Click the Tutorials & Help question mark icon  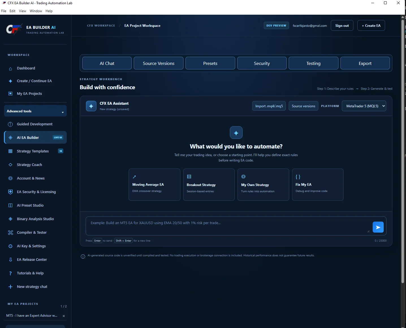click(10, 273)
